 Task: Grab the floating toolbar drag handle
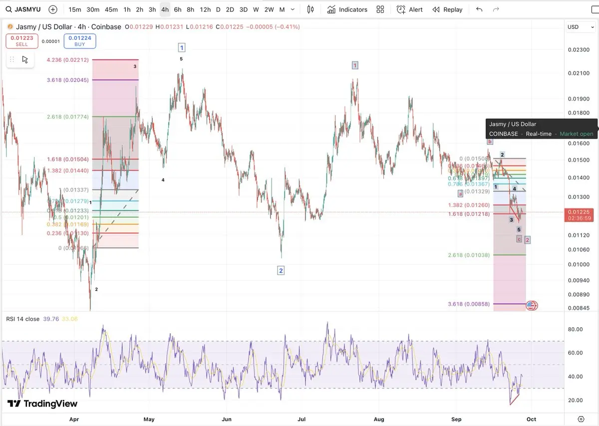coord(11,59)
